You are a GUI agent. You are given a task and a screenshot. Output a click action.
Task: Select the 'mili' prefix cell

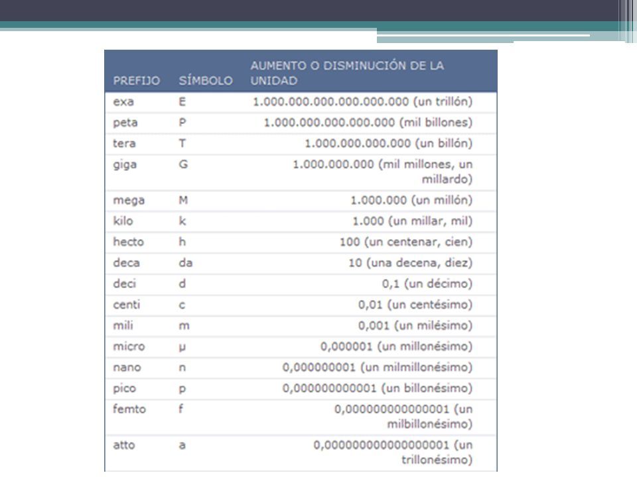[123, 326]
